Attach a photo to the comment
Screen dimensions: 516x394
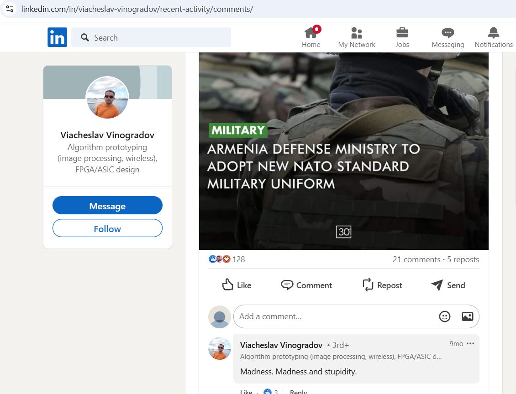pyautogui.click(x=467, y=316)
